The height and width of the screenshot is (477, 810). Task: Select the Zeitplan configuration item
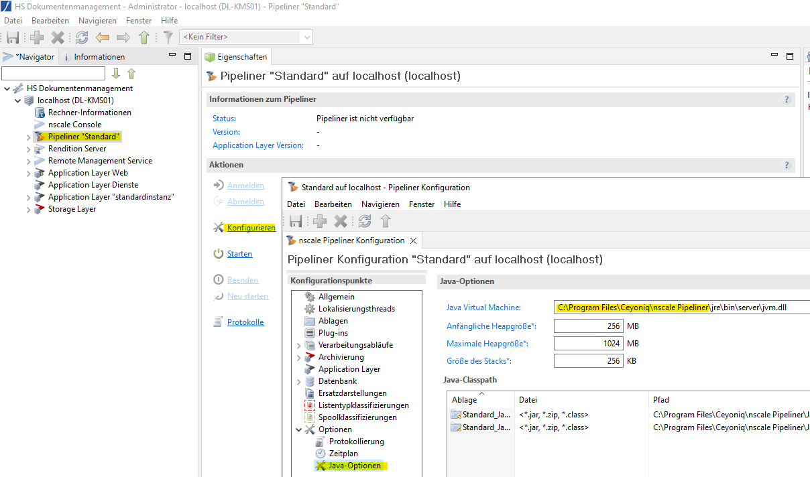(x=343, y=454)
